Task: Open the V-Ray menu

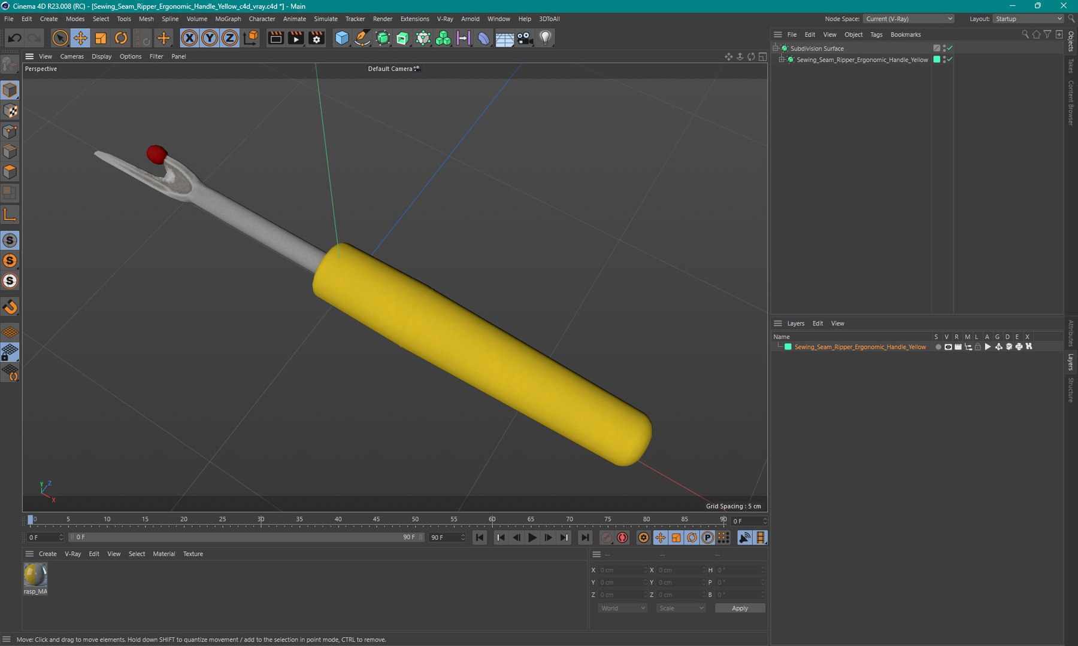Action: pos(445,19)
